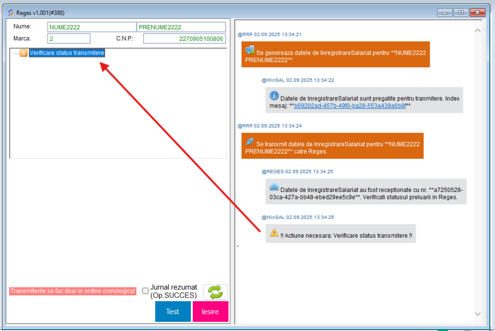Viewport: 495px width, 331px height.
Task: Click the NUME2222 name field
Action: click(92, 27)
